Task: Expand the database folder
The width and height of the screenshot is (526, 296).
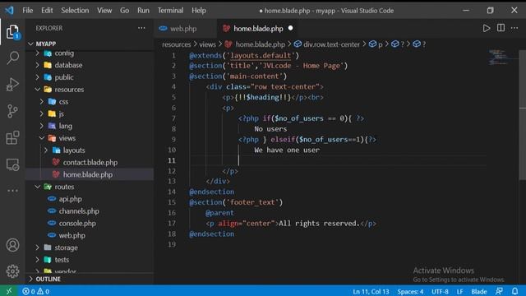Action: point(68,65)
